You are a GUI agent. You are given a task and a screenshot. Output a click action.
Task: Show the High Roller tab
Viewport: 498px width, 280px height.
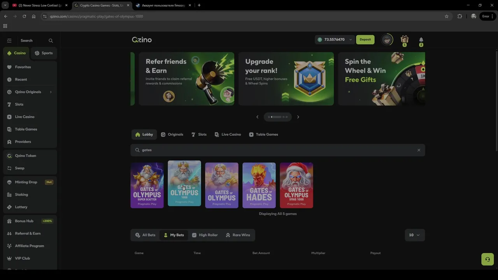tap(205, 235)
